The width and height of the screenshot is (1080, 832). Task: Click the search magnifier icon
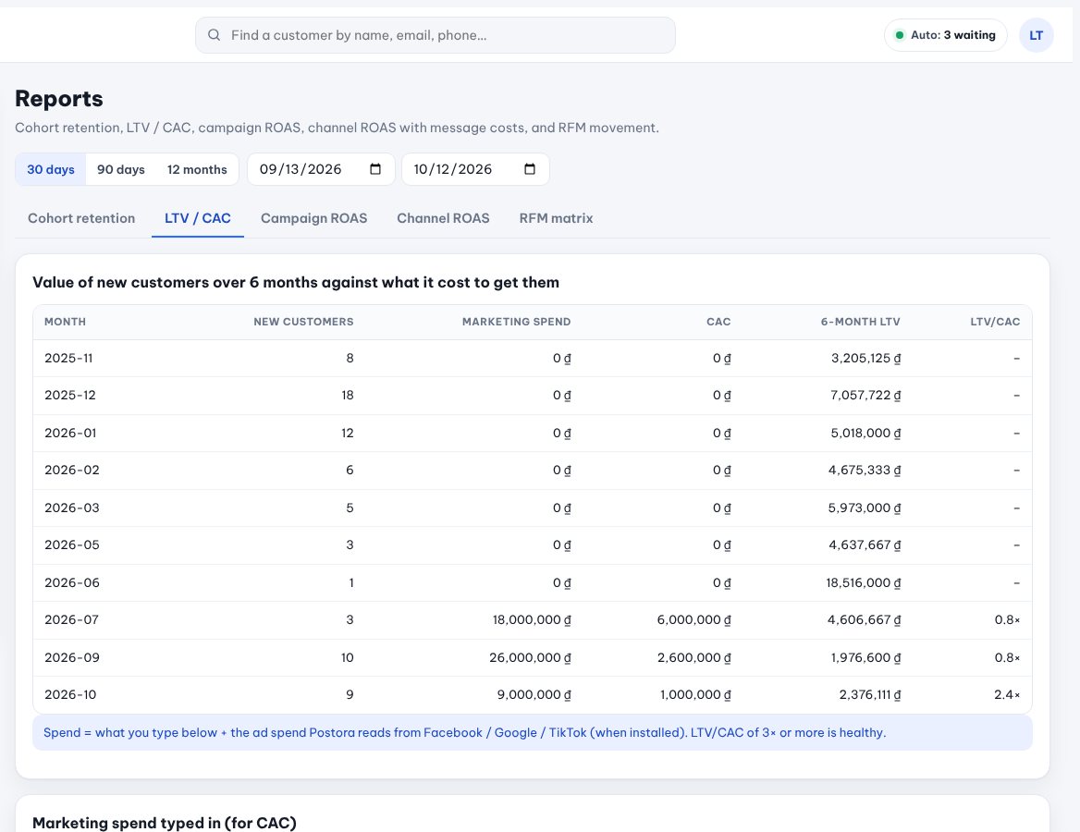tap(215, 35)
